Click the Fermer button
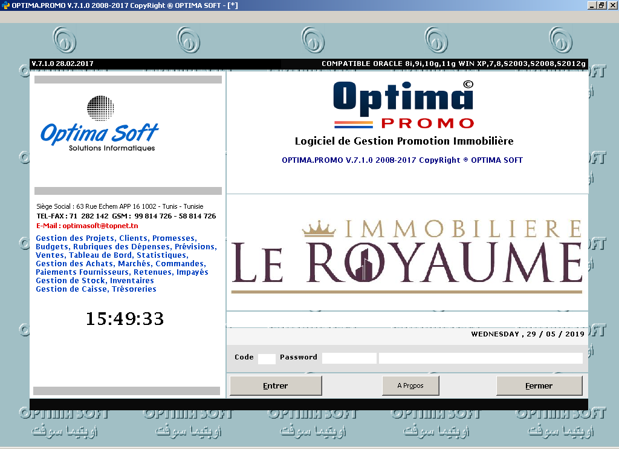Viewport: 619px width, 449px height. click(x=539, y=385)
